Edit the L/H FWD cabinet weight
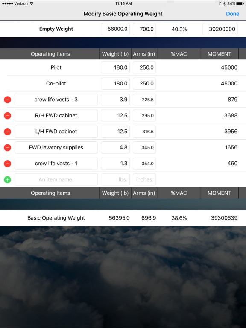This screenshot has height=328, width=246. tap(115, 132)
